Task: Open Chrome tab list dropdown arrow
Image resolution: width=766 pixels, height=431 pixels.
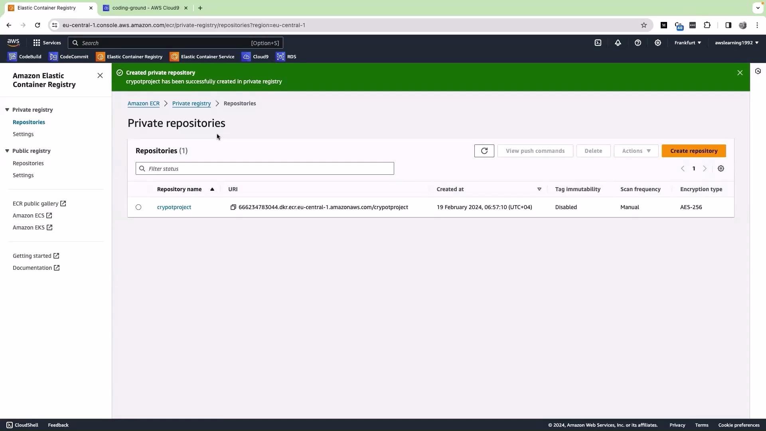Action: point(758,8)
